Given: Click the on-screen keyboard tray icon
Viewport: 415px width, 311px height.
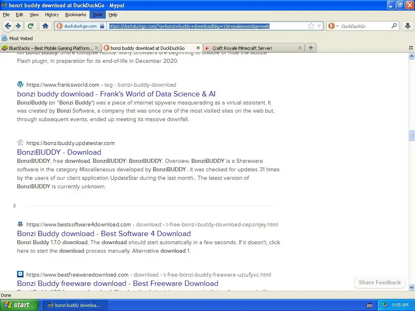Looking at the screenshot, I should [x=370, y=305].
